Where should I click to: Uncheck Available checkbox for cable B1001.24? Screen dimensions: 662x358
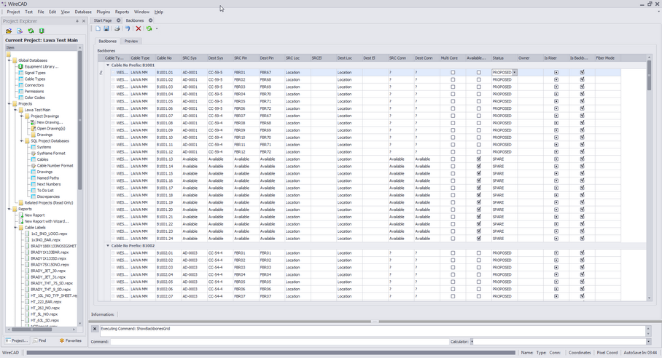[x=478, y=239]
